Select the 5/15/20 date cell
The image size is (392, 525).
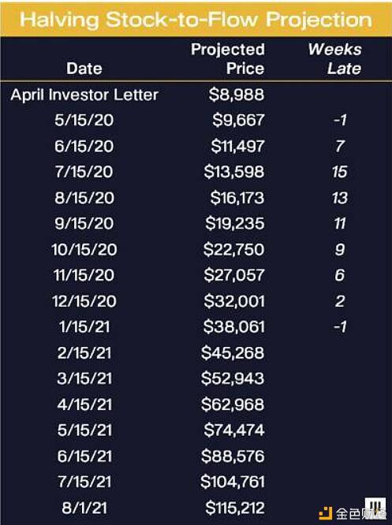pos(84,121)
